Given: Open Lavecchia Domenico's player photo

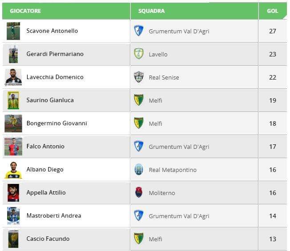Looking at the screenshot, I should [x=13, y=77].
